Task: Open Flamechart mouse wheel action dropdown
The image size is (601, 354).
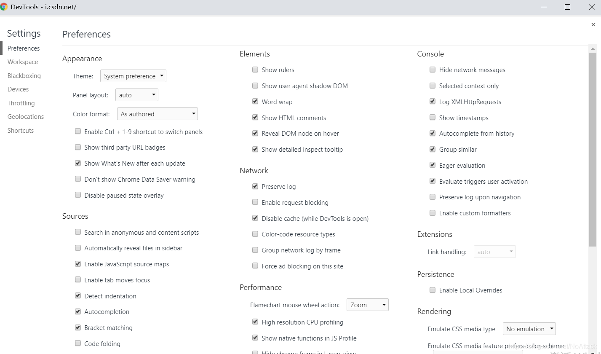Action: pyautogui.click(x=368, y=305)
